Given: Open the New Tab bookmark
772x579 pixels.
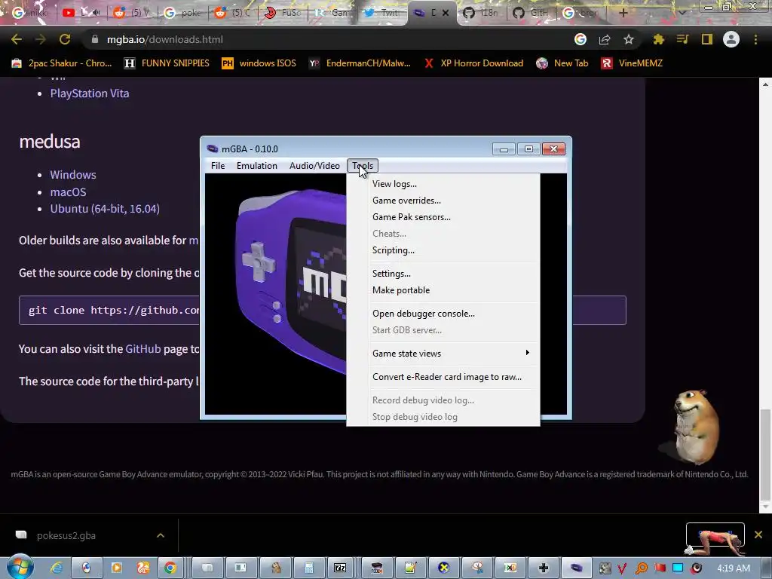Looking at the screenshot, I should [562, 63].
